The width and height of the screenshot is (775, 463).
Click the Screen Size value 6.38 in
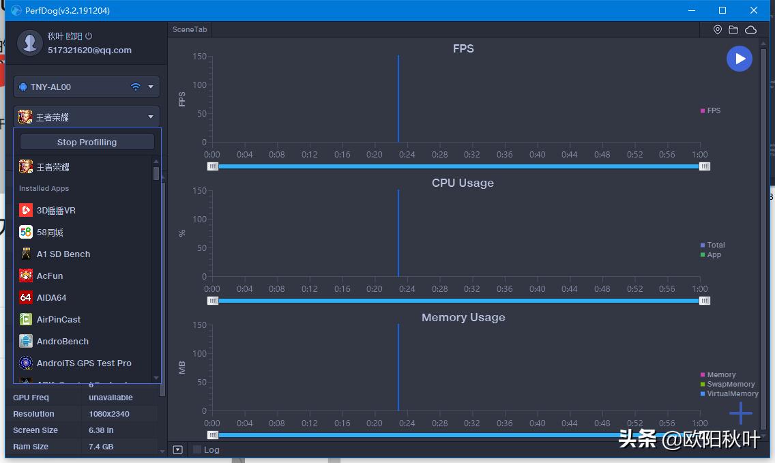point(101,430)
